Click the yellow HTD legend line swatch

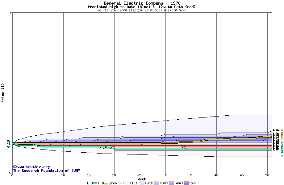[106, 183]
